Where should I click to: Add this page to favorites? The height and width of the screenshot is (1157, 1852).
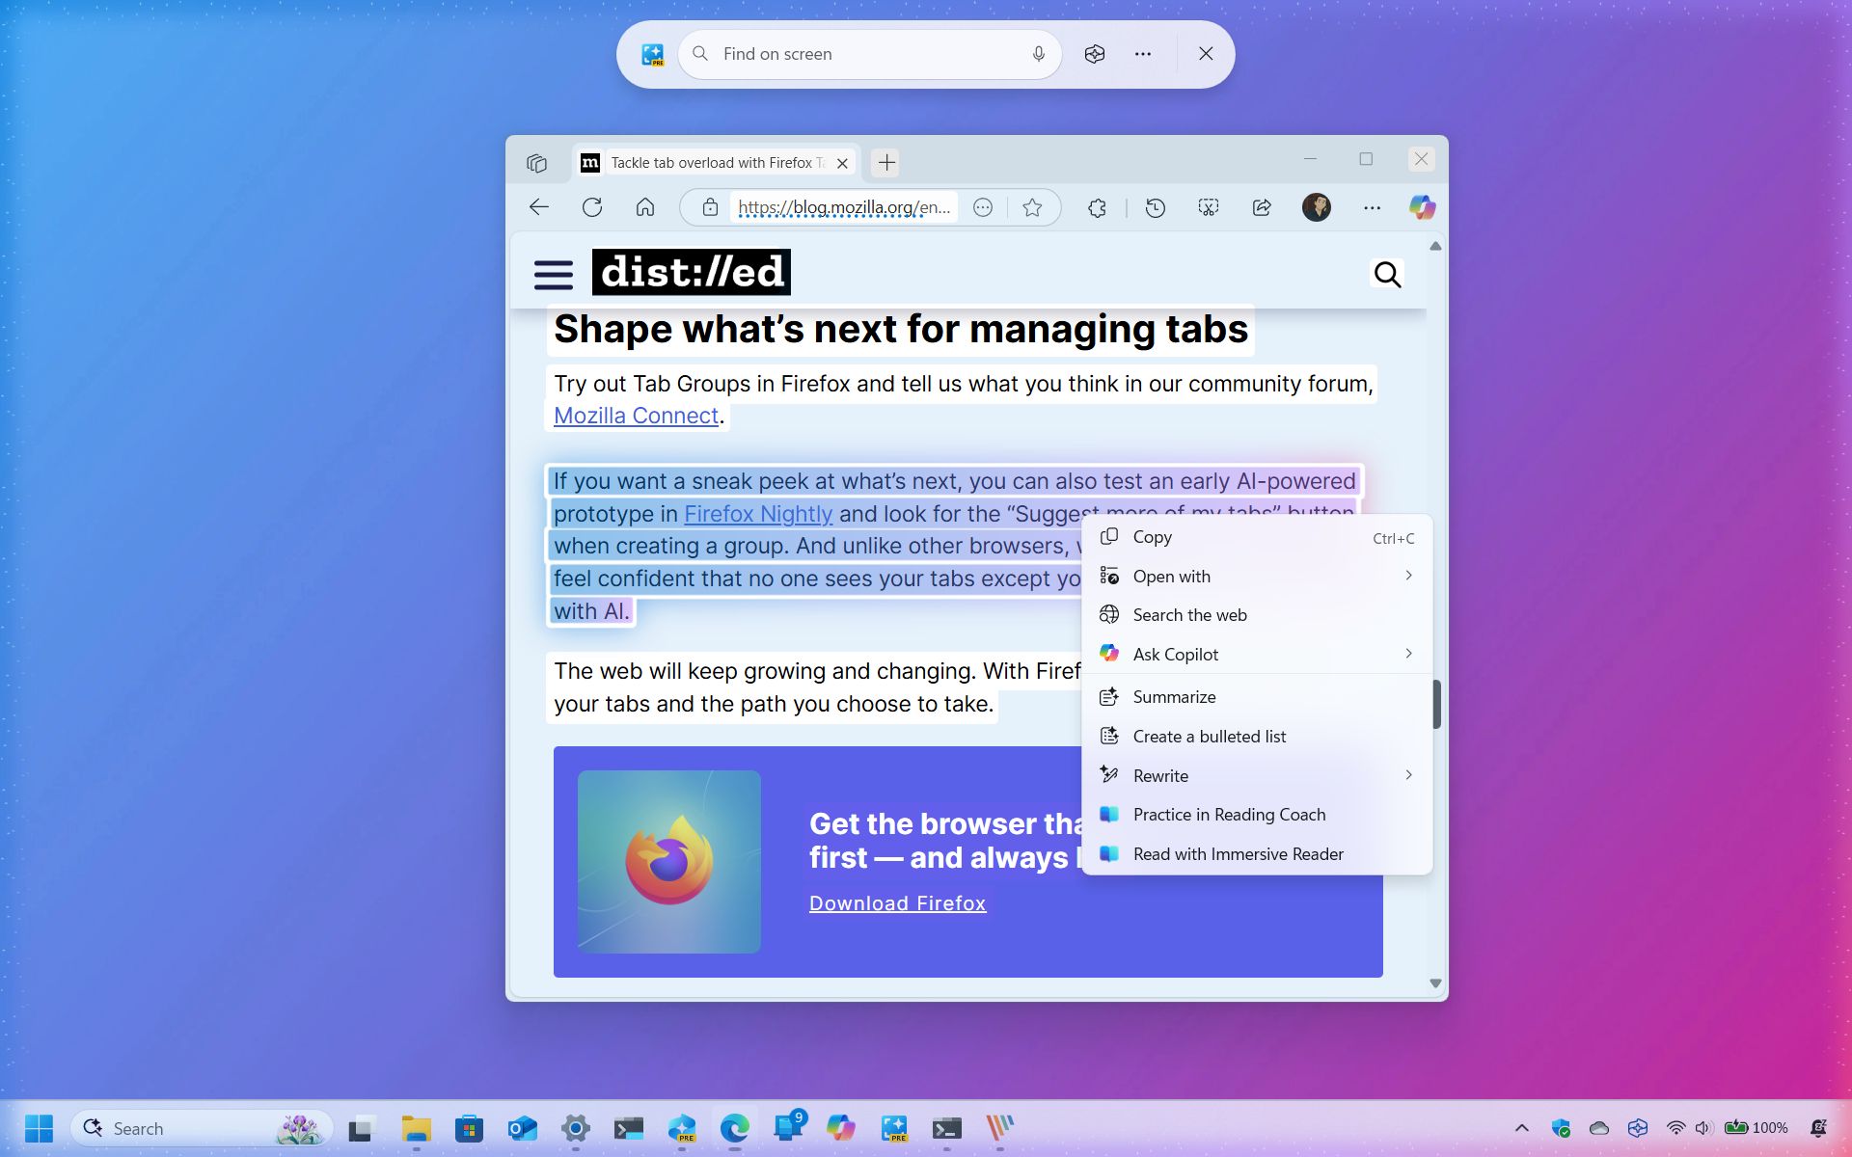[1031, 207]
